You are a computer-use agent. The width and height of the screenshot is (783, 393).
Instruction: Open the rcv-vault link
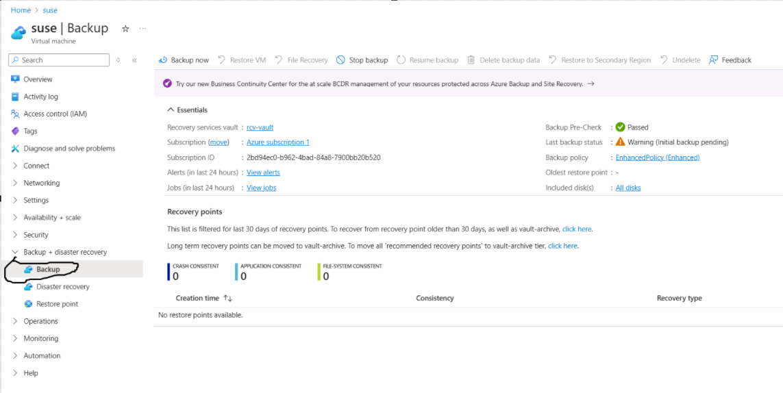tap(260, 127)
